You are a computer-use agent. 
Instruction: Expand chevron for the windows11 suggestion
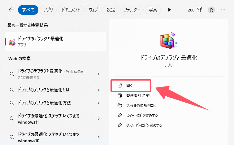98,119
